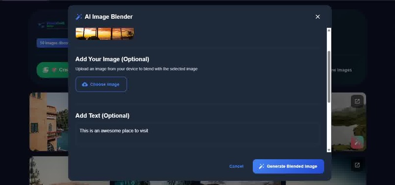Click the pink blend wand button on lake image
The height and width of the screenshot is (185, 395).
click(357, 142)
